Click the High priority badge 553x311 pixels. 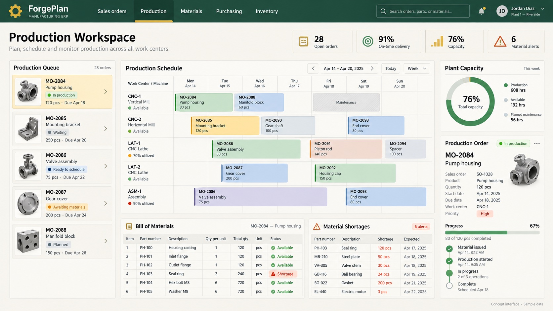click(x=485, y=214)
